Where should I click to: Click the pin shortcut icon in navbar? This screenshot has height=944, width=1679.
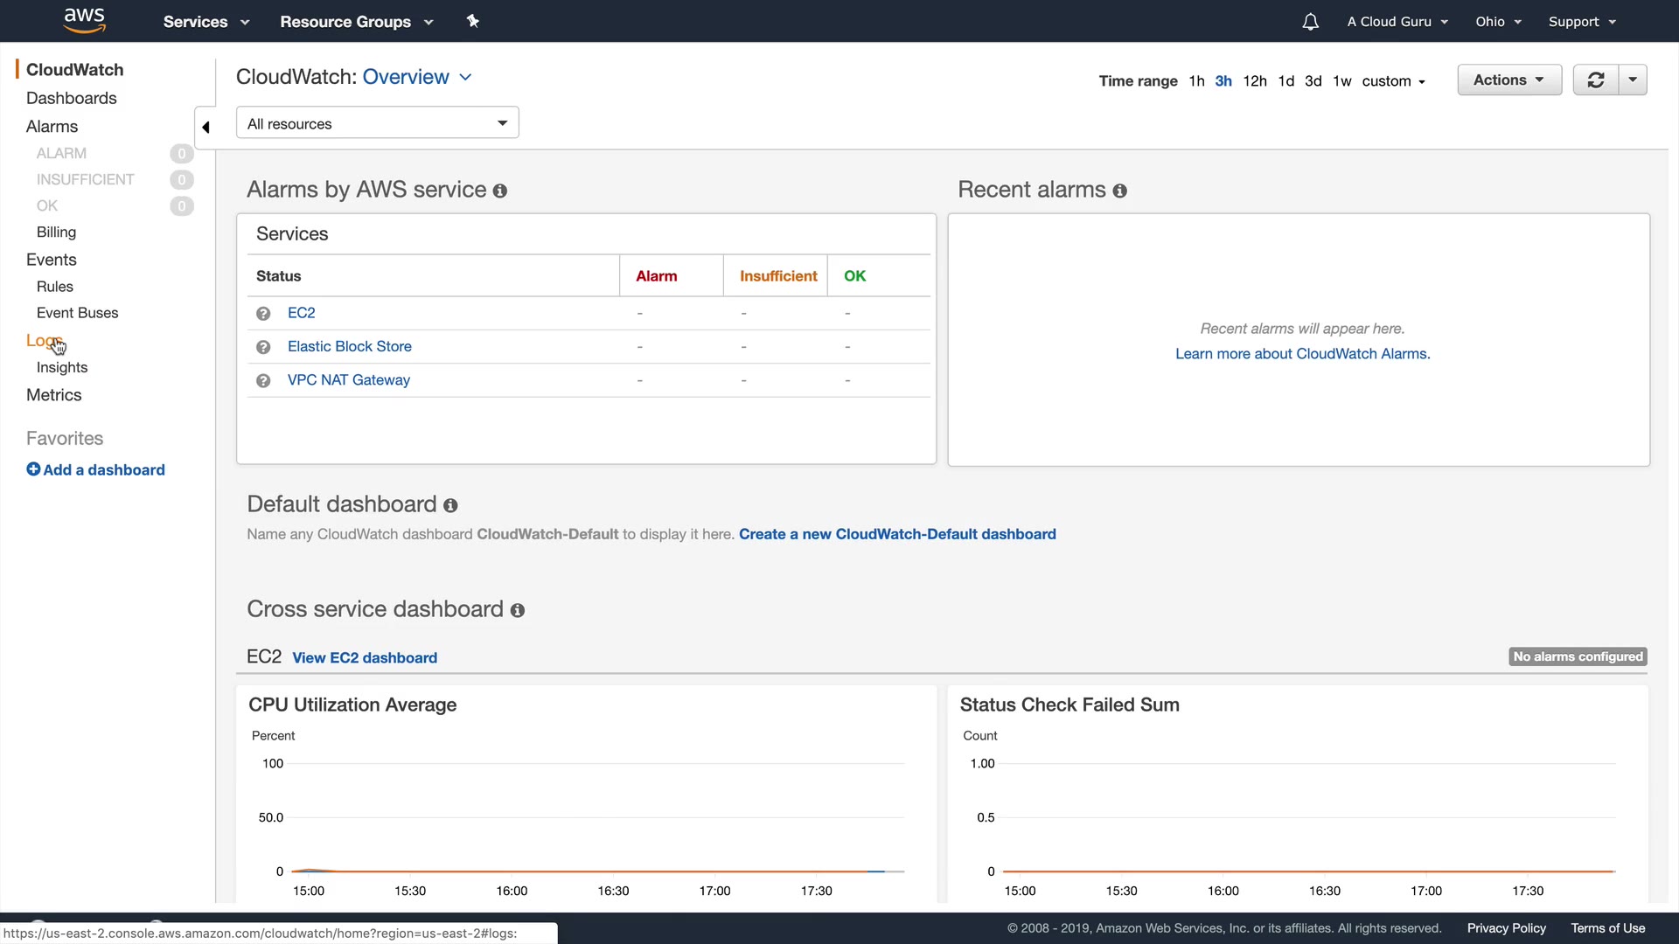click(473, 21)
